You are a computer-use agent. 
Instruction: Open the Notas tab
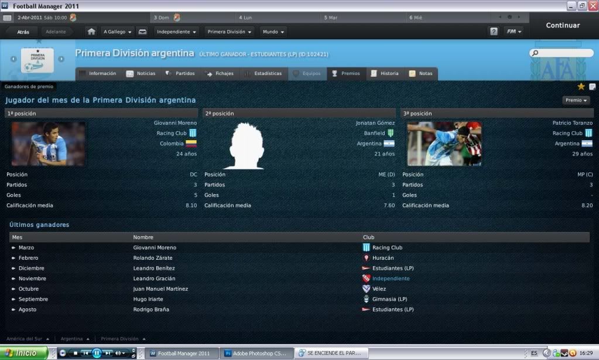click(x=421, y=73)
